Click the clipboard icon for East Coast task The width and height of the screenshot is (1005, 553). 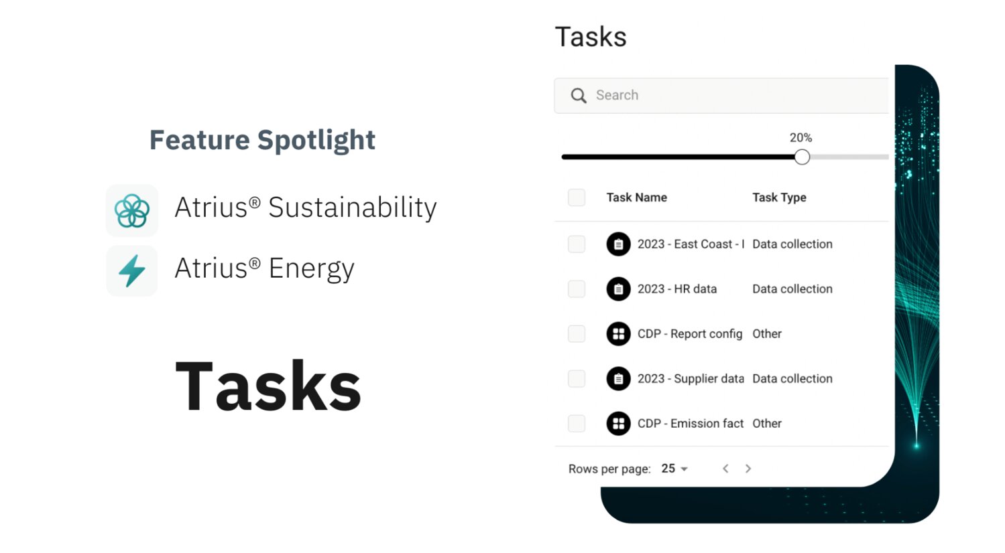(618, 244)
